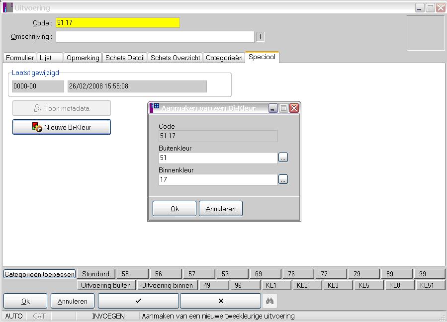
Task: Click the number 1 button beside Omschrijving
Action: (x=260, y=37)
